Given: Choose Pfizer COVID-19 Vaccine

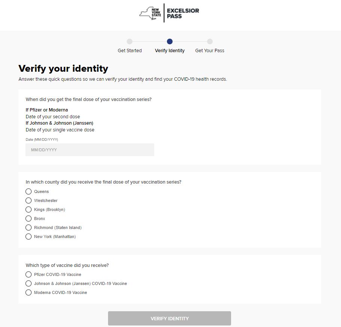Looking at the screenshot, I should point(29,274).
